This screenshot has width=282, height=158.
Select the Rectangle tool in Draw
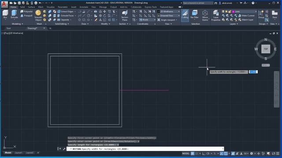(84, 20)
